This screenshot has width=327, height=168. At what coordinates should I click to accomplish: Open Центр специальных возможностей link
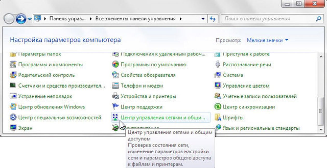(x=60, y=117)
